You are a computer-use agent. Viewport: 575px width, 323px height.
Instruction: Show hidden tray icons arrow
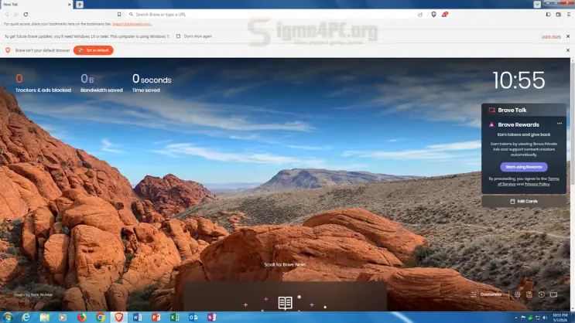[516, 318]
